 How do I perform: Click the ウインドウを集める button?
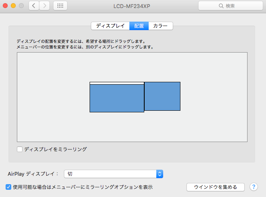pyautogui.click(x=215, y=187)
